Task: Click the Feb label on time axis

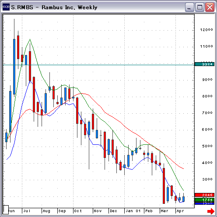Action: point(149,211)
